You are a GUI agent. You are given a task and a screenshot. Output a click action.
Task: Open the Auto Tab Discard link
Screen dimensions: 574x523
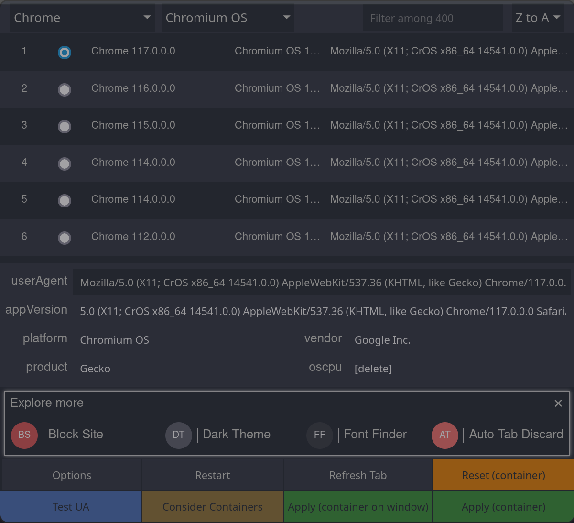coord(516,434)
